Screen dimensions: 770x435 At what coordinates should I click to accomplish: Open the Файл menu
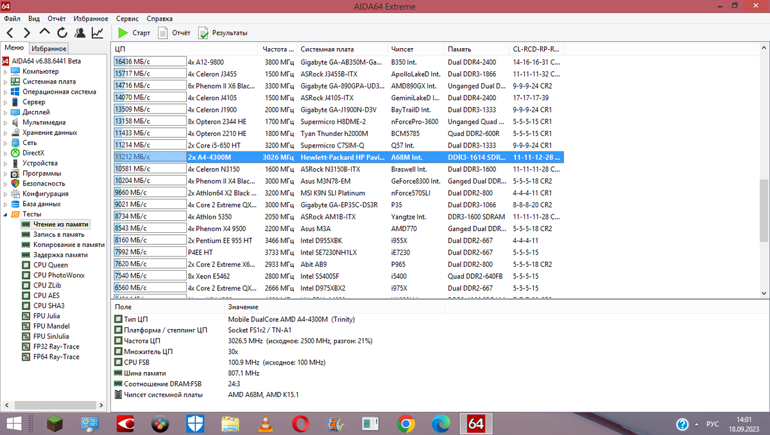click(12, 19)
